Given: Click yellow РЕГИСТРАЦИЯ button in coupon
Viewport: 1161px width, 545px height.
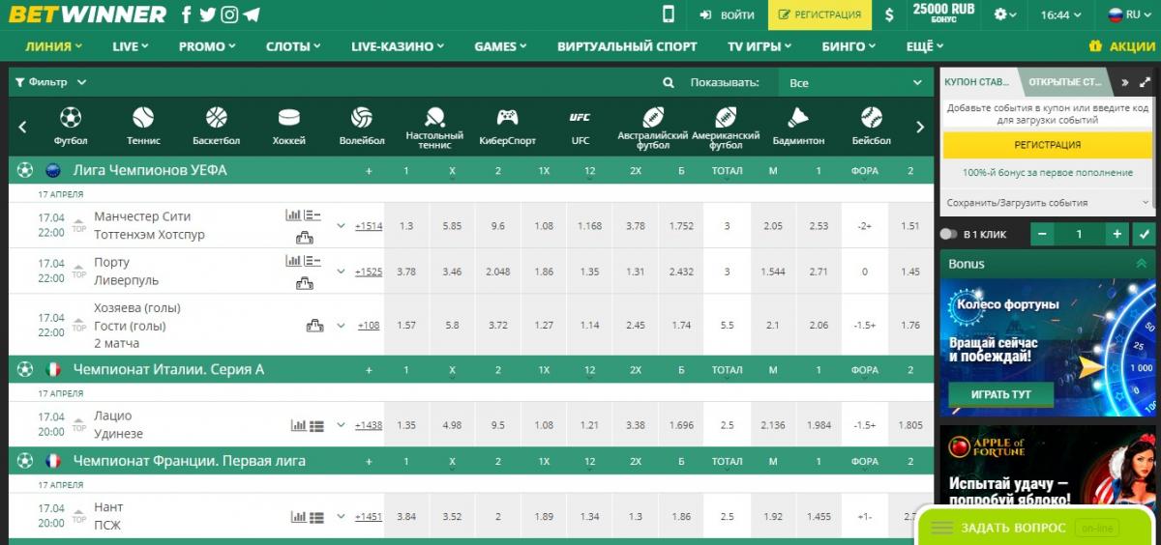Looking at the screenshot, I should (1048, 145).
